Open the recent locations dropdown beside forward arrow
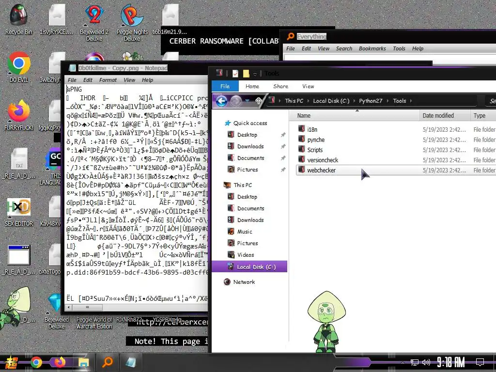The height and width of the screenshot is (372, 496). [x=248, y=101]
